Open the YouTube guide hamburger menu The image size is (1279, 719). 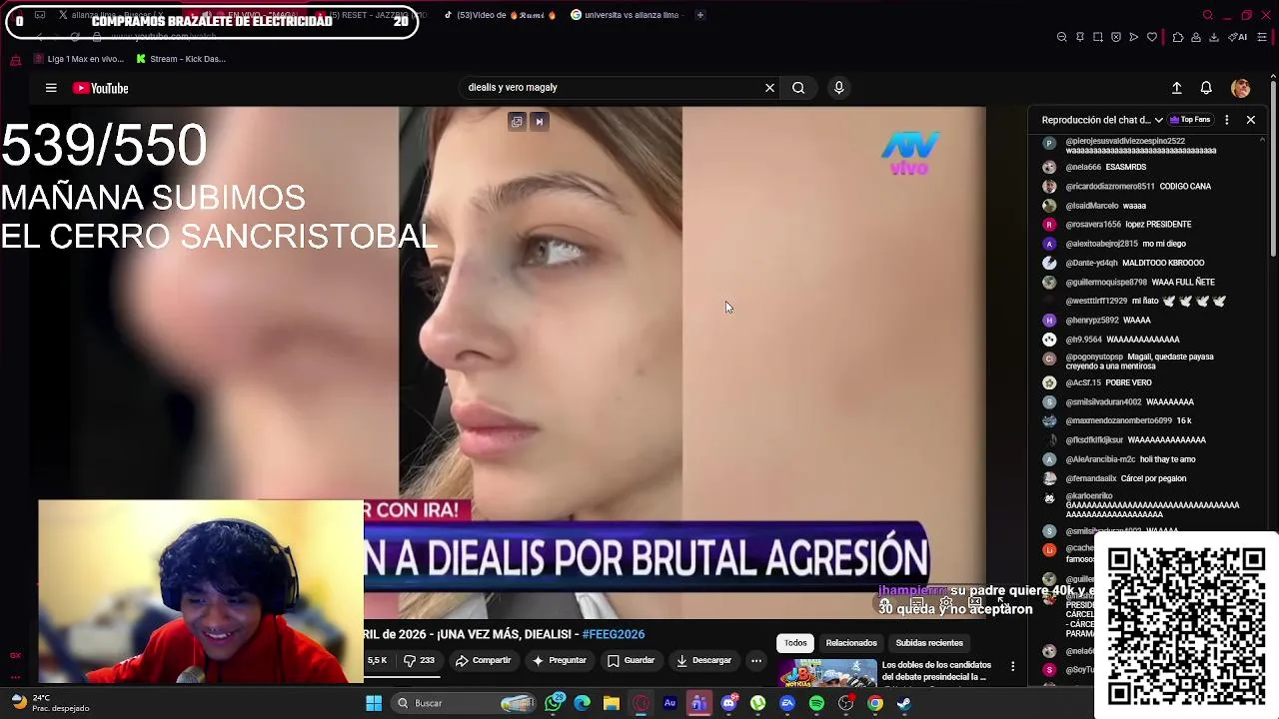pyautogui.click(x=51, y=88)
